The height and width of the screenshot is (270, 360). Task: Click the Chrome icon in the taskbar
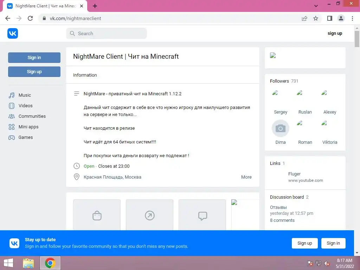tap(50, 263)
